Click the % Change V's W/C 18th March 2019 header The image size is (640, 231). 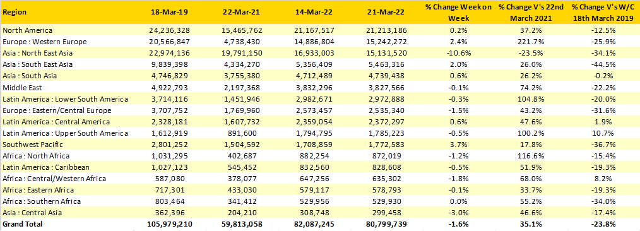pyautogui.click(x=603, y=12)
